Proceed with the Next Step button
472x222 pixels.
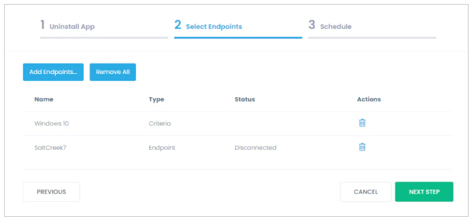click(424, 192)
